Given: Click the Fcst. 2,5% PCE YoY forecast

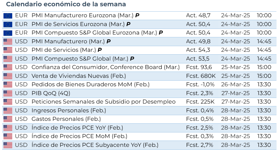Looking at the screenshot, I should (200, 128).
